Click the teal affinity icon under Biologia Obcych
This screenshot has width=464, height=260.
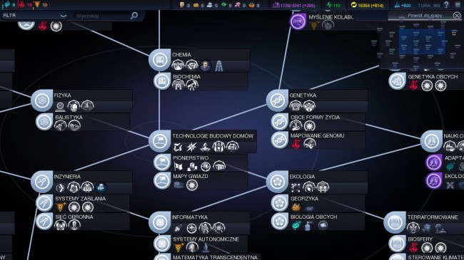tap(296, 225)
